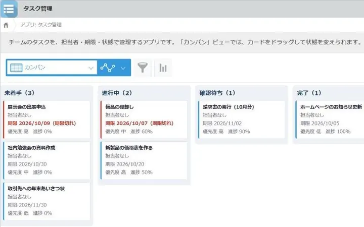Click due date 期限 2026/10/20
This screenshot has height=227, width=364.
(125, 164)
